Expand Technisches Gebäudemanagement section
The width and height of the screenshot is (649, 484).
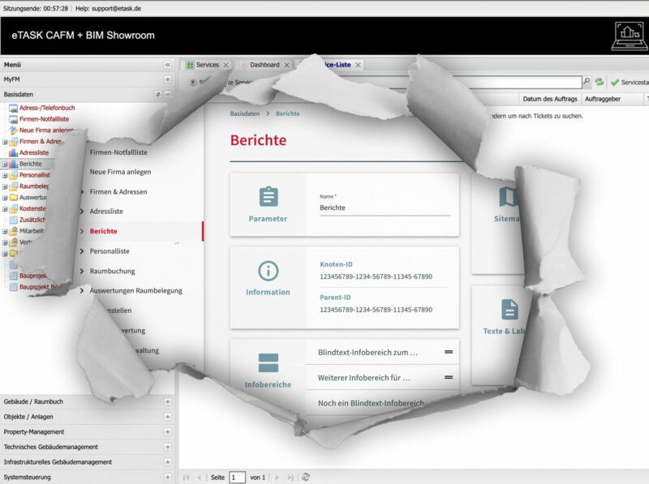(167, 447)
